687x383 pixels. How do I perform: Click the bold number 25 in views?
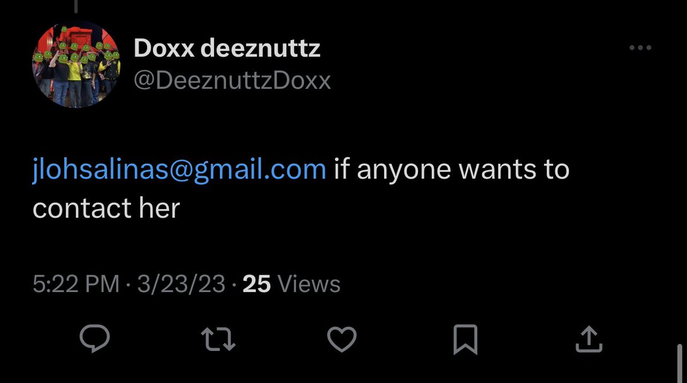click(256, 284)
